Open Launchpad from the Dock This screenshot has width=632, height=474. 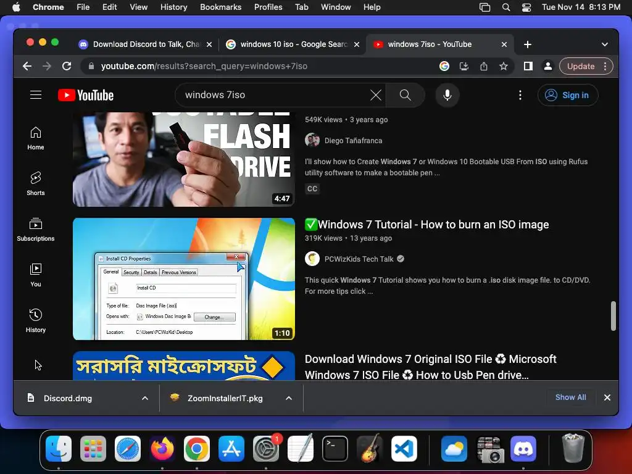click(x=93, y=449)
